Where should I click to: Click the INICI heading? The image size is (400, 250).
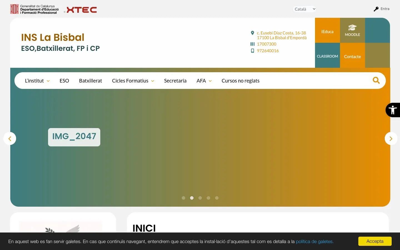click(144, 228)
